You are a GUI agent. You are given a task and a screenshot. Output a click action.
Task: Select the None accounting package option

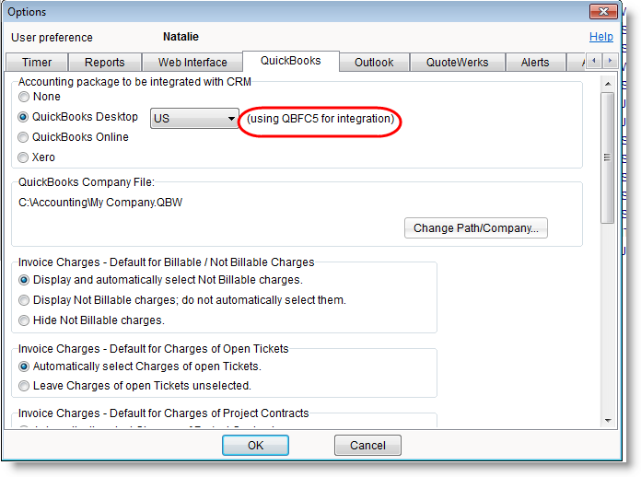point(23,97)
